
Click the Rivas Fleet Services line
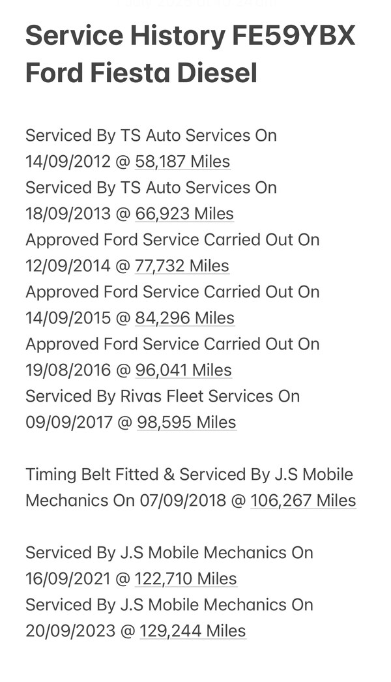[162, 396]
